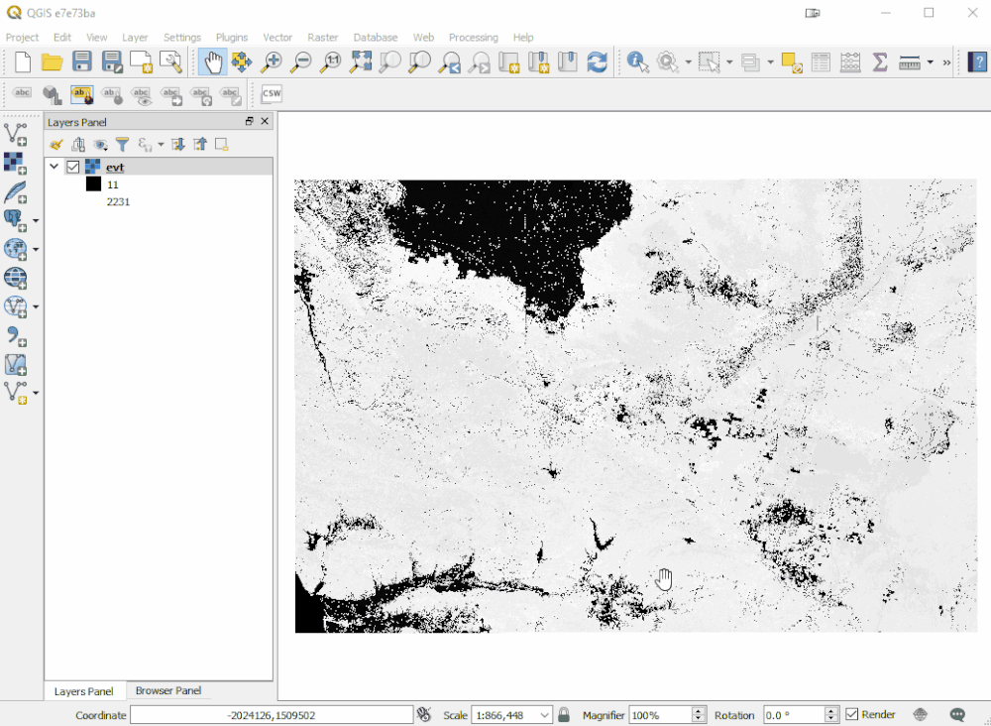The height and width of the screenshot is (726, 991).
Task: Click the black color swatch for value 11
Action: 93,184
